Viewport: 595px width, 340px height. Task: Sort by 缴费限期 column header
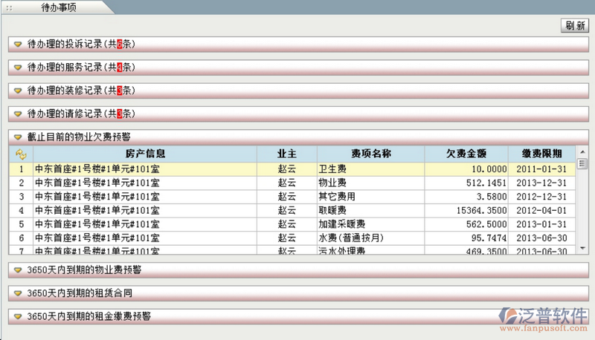click(x=542, y=154)
